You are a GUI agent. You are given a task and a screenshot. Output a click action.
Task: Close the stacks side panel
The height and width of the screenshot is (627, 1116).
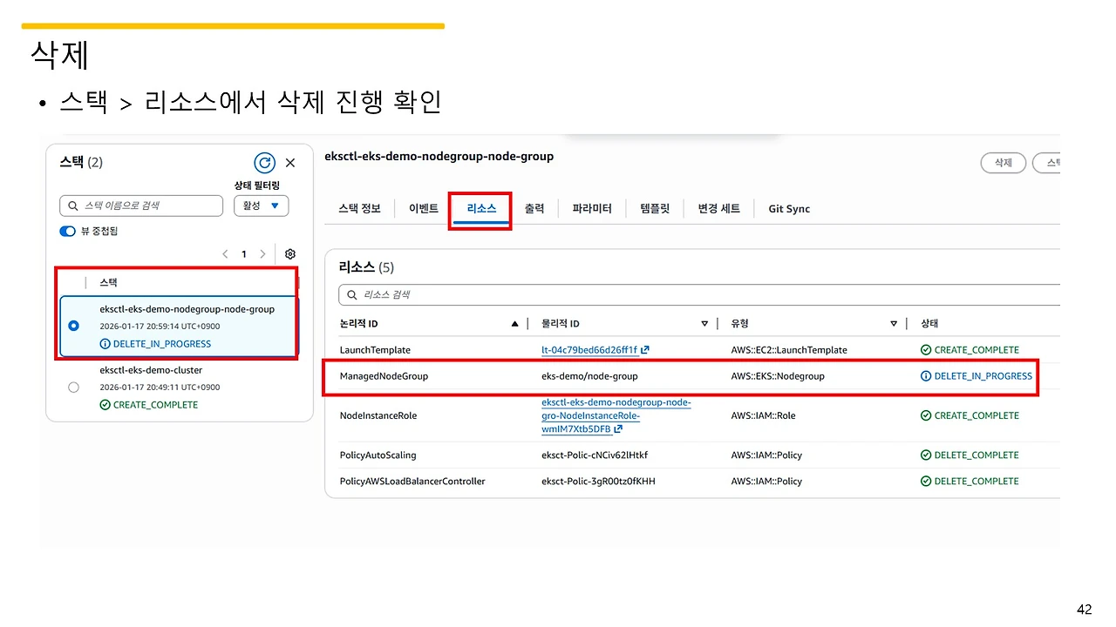coord(290,163)
